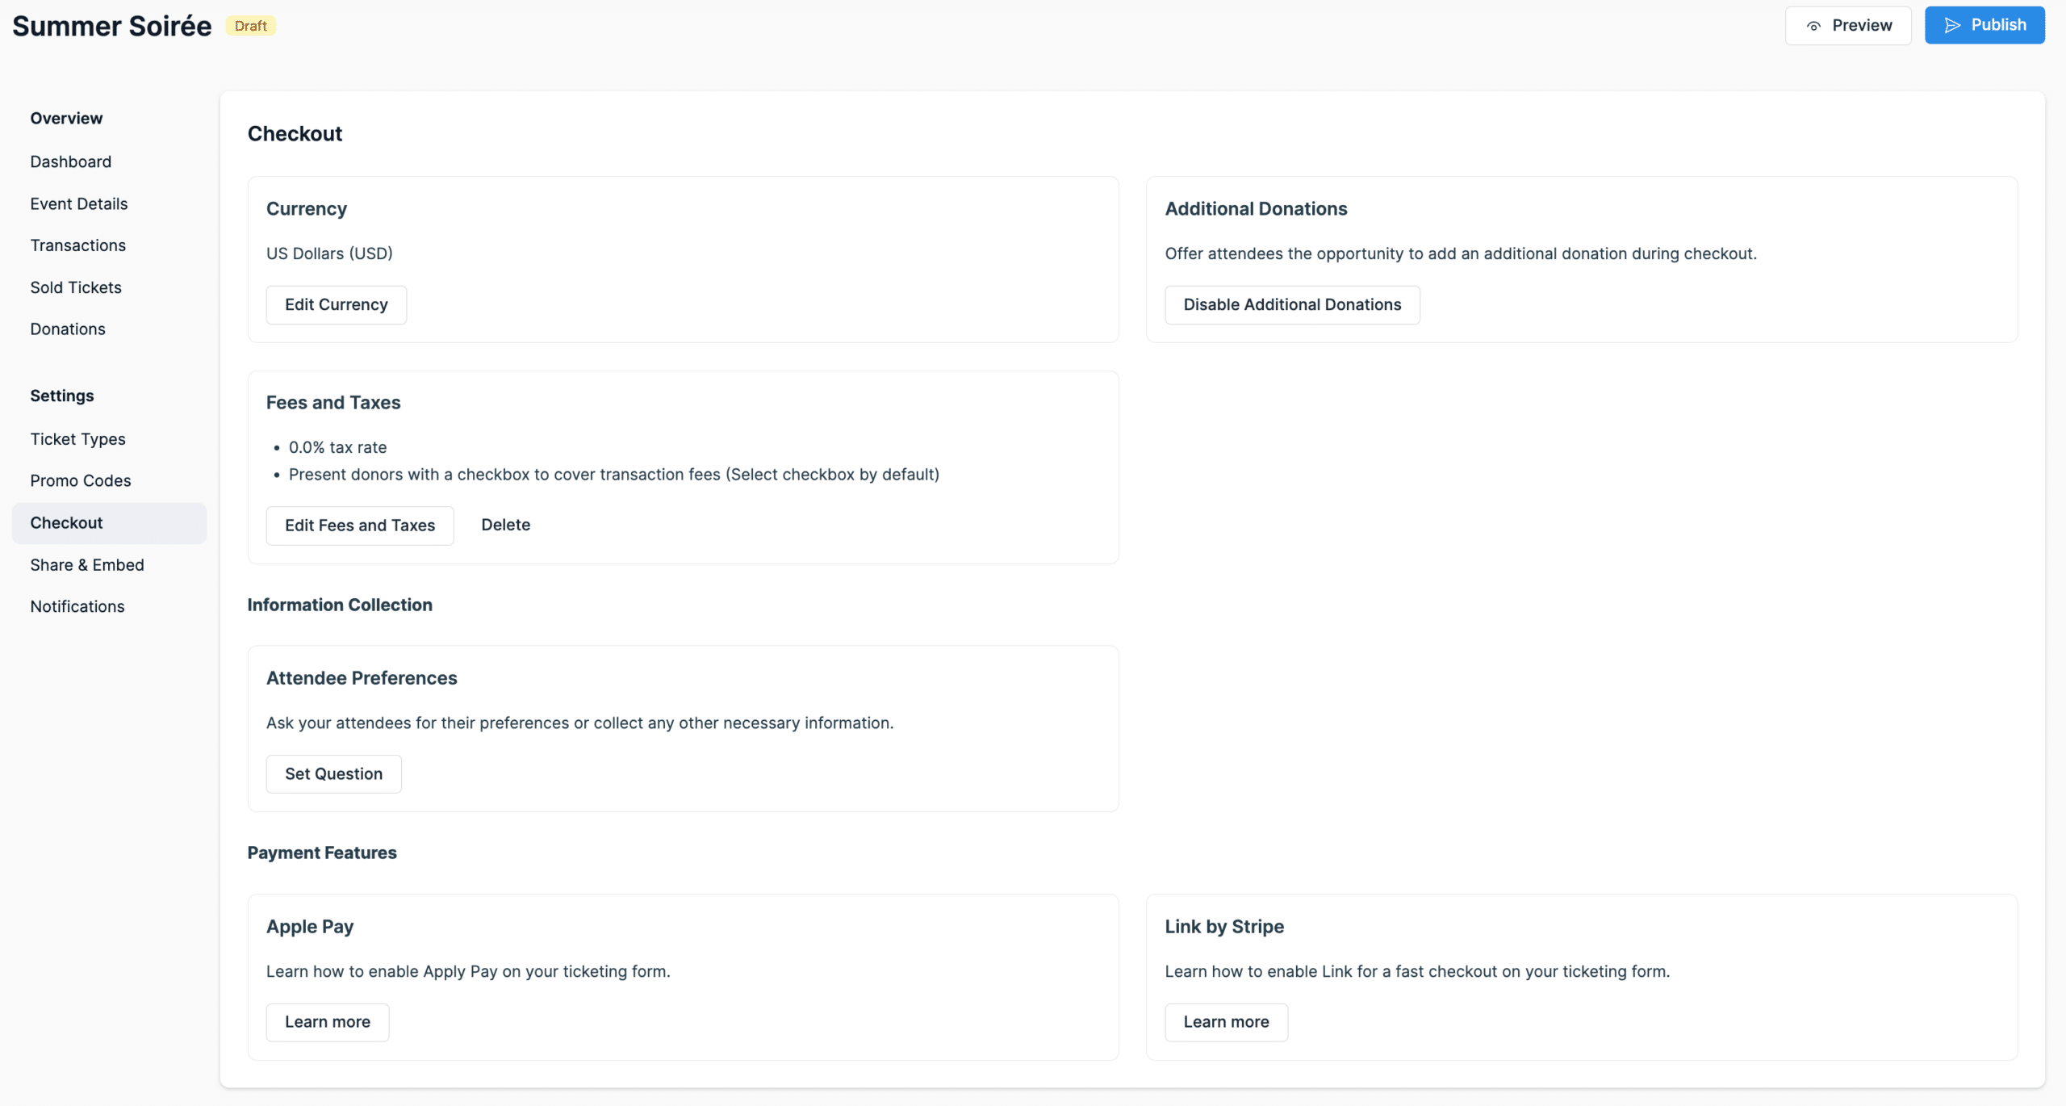Delete the fees and taxes configuration

click(506, 525)
